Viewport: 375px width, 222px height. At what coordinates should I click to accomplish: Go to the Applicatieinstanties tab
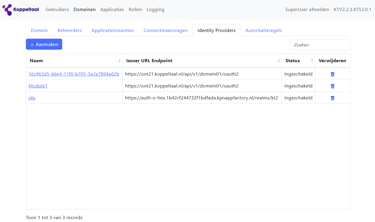pyautogui.click(x=112, y=31)
